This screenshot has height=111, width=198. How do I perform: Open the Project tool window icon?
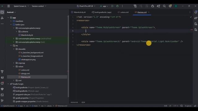coord(2,12)
